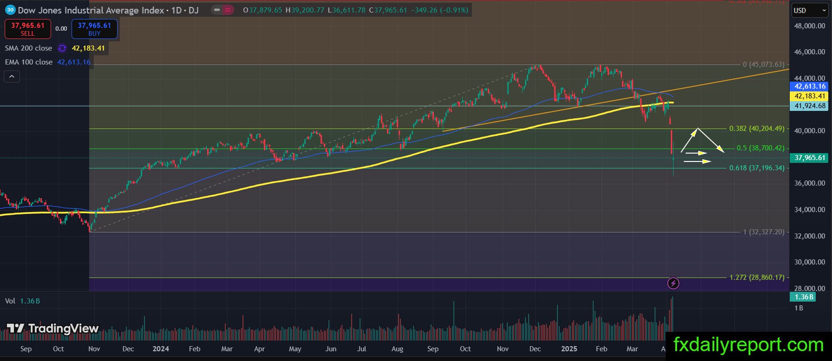Click the 2025 label on the time axis
Image resolution: width=832 pixels, height=361 pixels.
tap(569, 349)
